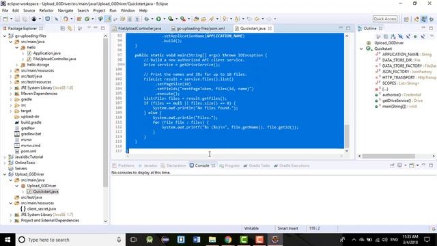Toggle Hide Static members in Outline toolbar
437x246 pixels.
[x=408, y=36]
